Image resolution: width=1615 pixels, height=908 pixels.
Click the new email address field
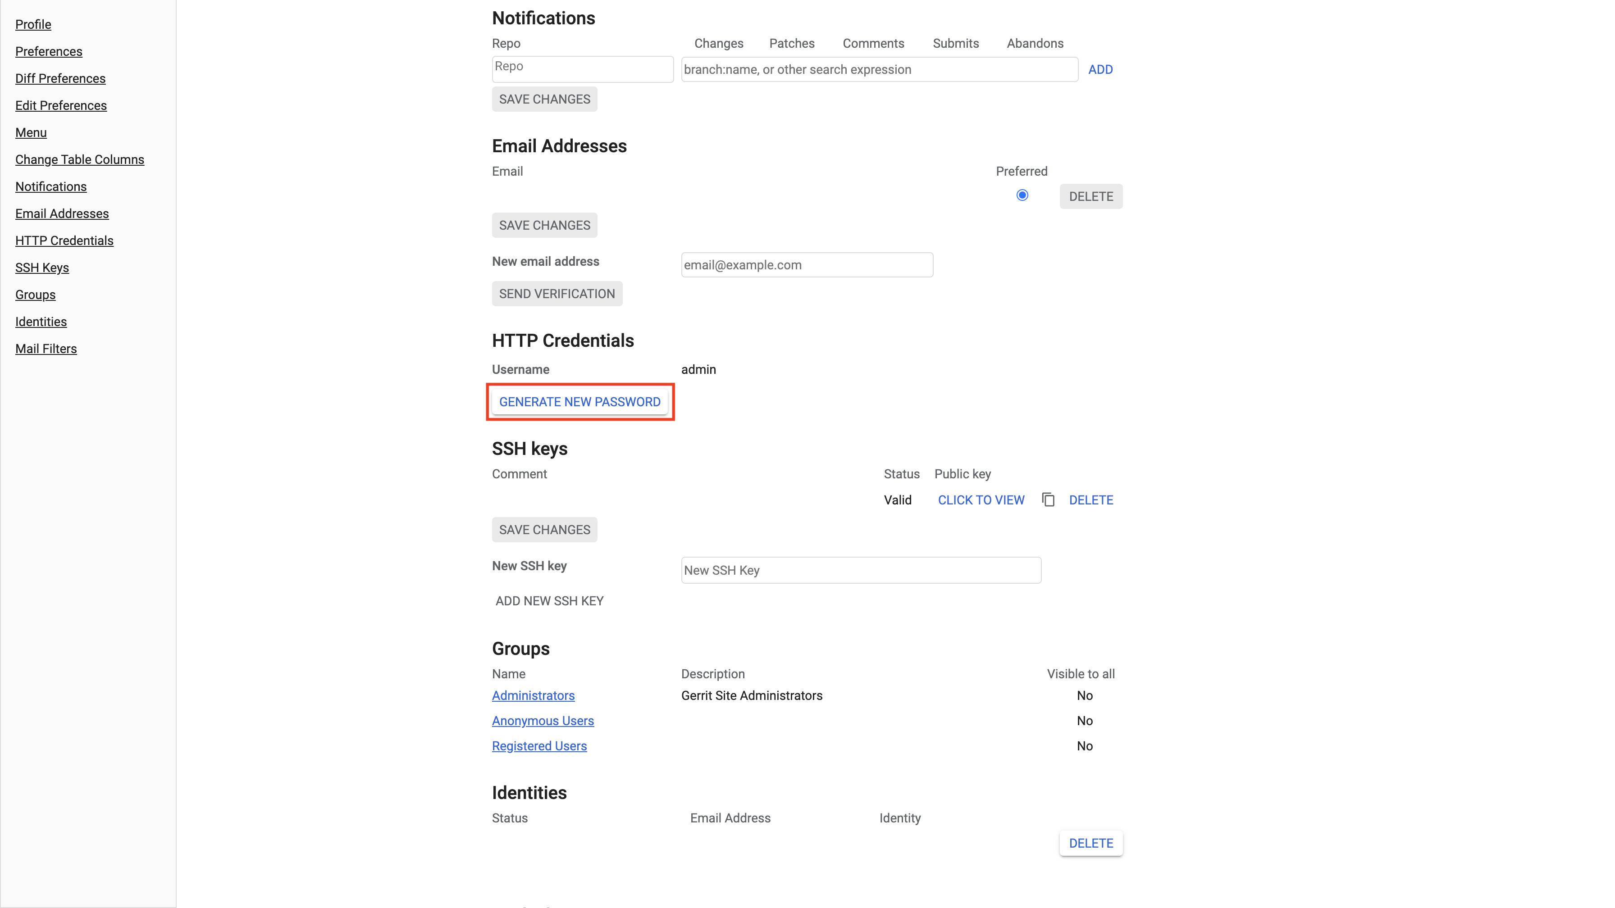pyautogui.click(x=806, y=264)
